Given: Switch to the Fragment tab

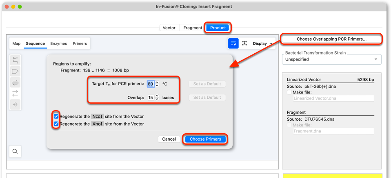Looking at the screenshot, I should tap(193, 28).
